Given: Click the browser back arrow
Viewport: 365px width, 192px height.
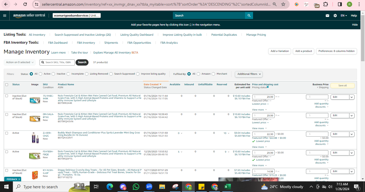Looking at the screenshot, I should tap(6, 4).
